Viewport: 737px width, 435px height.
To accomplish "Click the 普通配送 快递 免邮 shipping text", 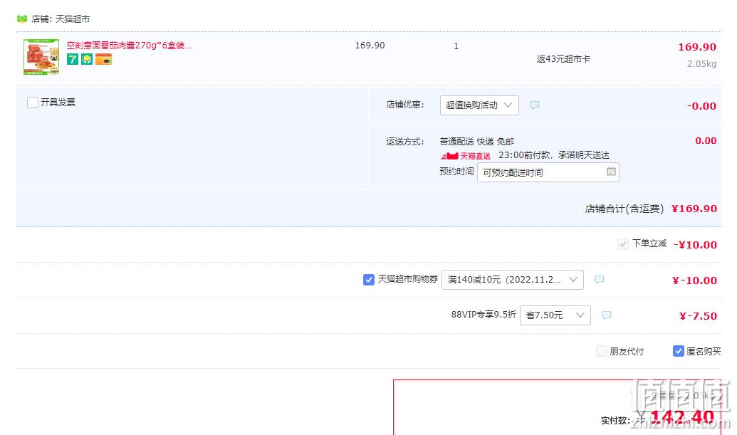I will 476,142.
